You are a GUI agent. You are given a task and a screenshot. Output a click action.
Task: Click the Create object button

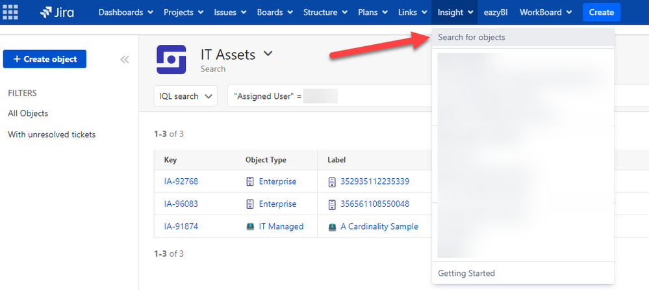[x=45, y=59]
